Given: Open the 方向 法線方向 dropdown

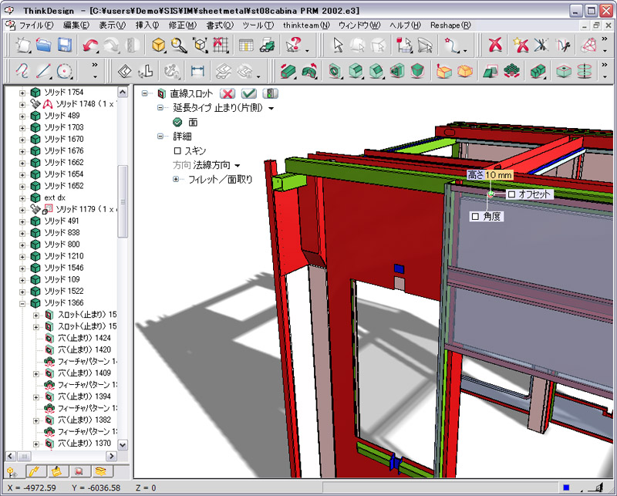Looking at the screenshot, I should tap(238, 166).
